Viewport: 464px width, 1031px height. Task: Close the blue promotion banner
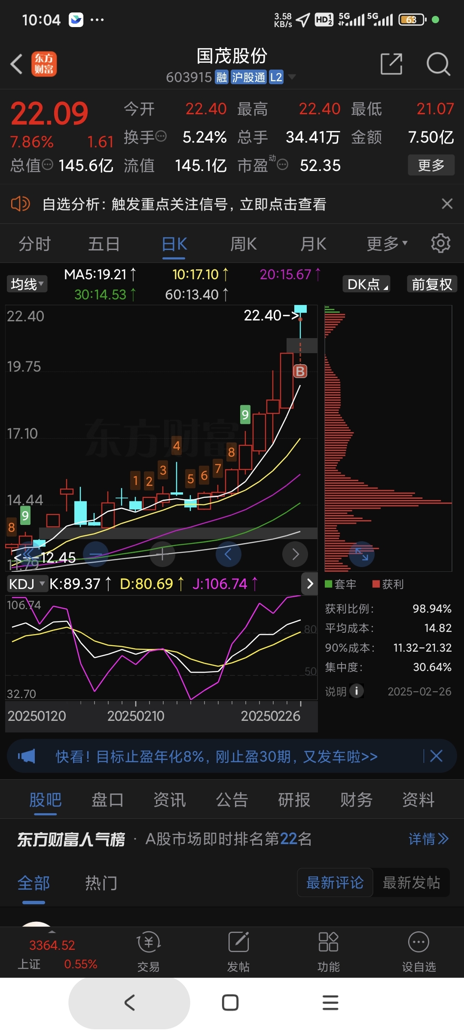point(436,756)
